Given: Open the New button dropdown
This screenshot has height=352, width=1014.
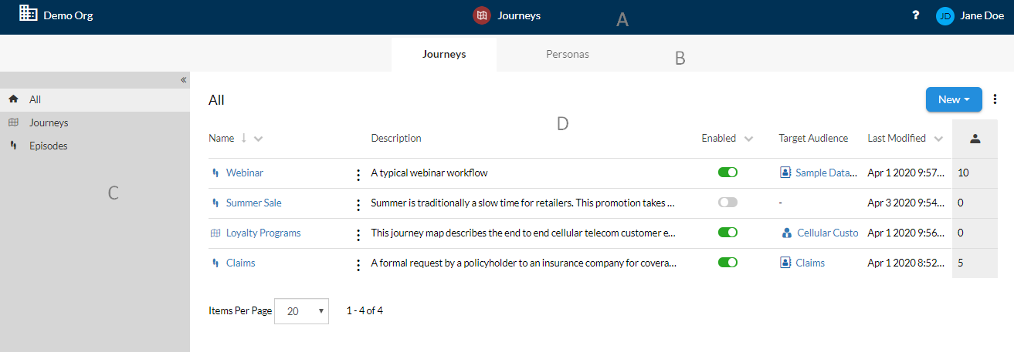Looking at the screenshot, I should pyautogui.click(x=954, y=99).
